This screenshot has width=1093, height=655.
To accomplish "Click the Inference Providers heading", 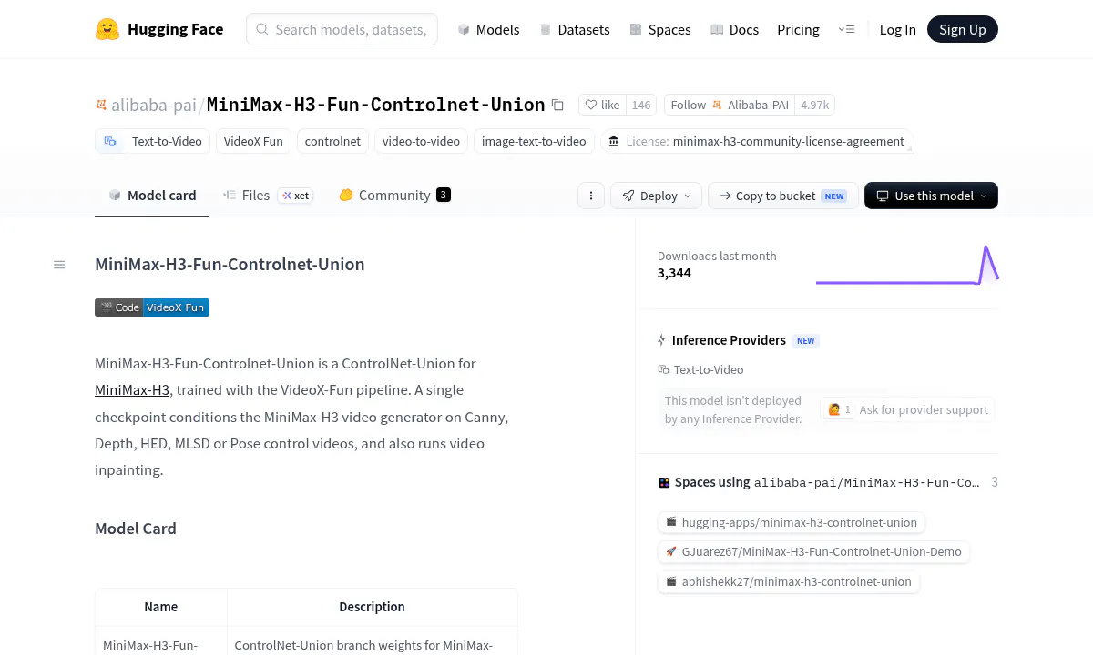I will 729,340.
